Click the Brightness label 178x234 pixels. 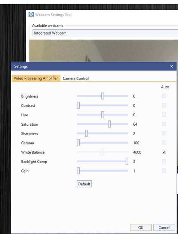coord(30,96)
